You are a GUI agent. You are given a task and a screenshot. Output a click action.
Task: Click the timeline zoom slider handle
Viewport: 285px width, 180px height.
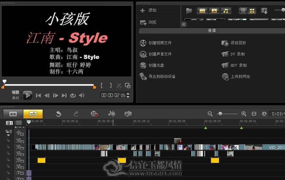click(x=220, y=114)
